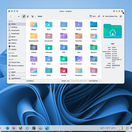The width and height of the screenshot is (132, 132).
Task: Toggle Show Hidden Files
Action: 110,16
